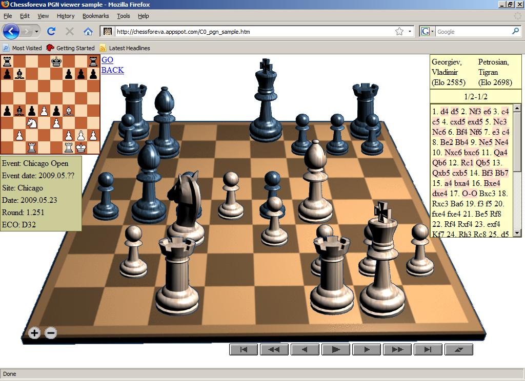Expand the address bar URL dropdown

pos(410,32)
